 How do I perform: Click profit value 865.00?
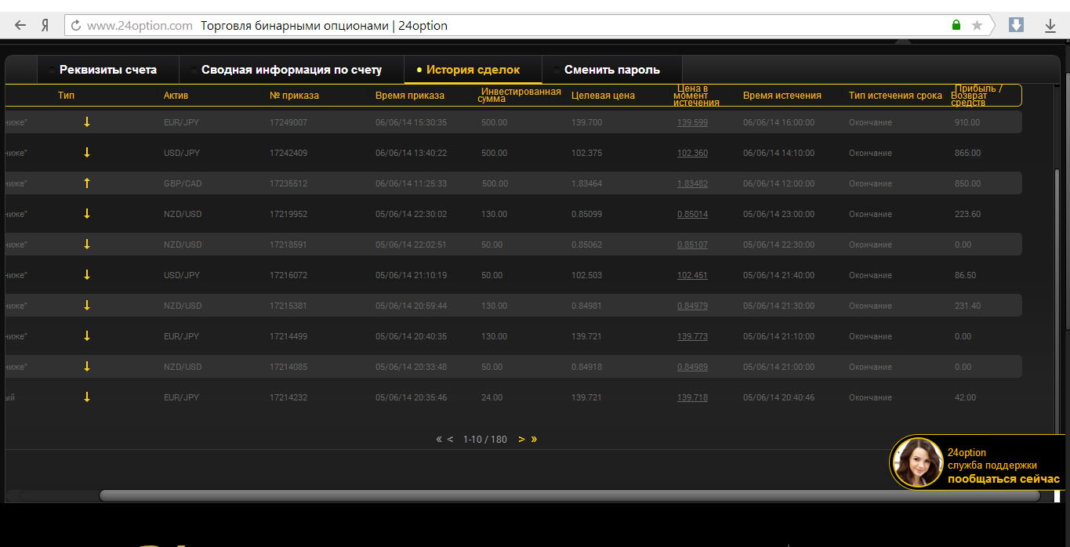(x=967, y=153)
